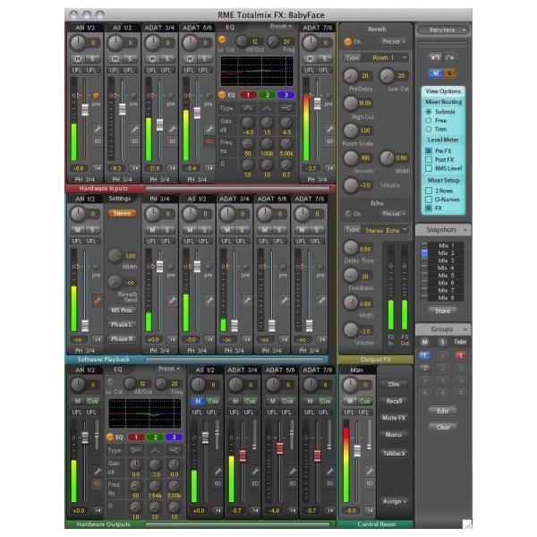Click the narrow-strip arrow on Hardware Outputs ADAT 3/4
This screenshot has width=537, height=537.
(x=255, y=511)
